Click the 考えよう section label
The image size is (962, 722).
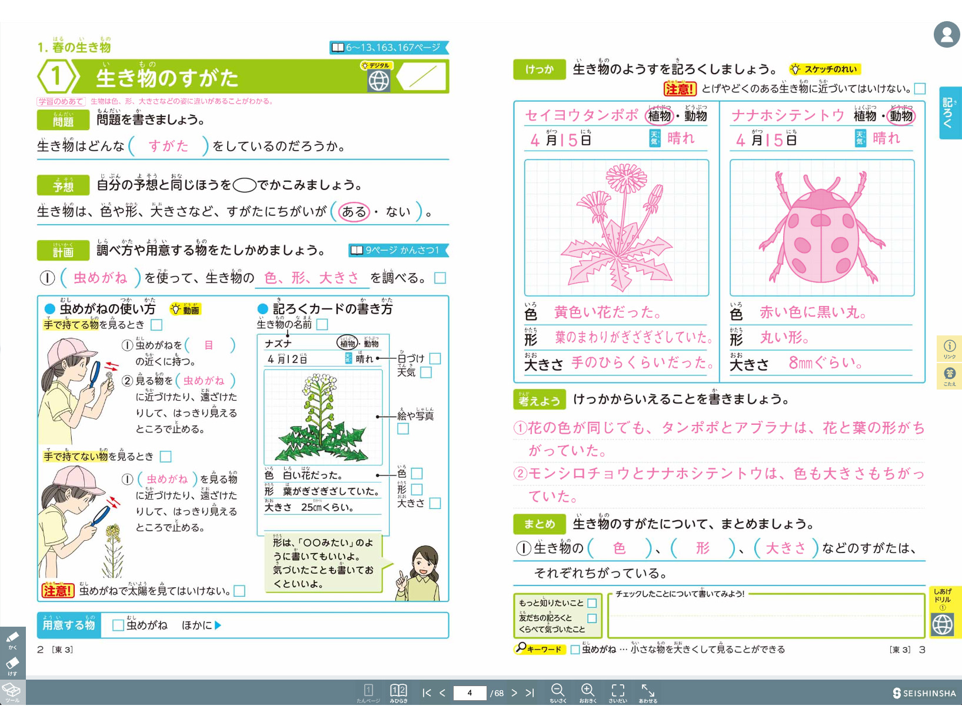[540, 400]
